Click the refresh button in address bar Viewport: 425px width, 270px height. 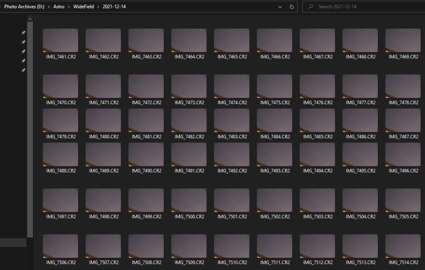(x=292, y=7)
